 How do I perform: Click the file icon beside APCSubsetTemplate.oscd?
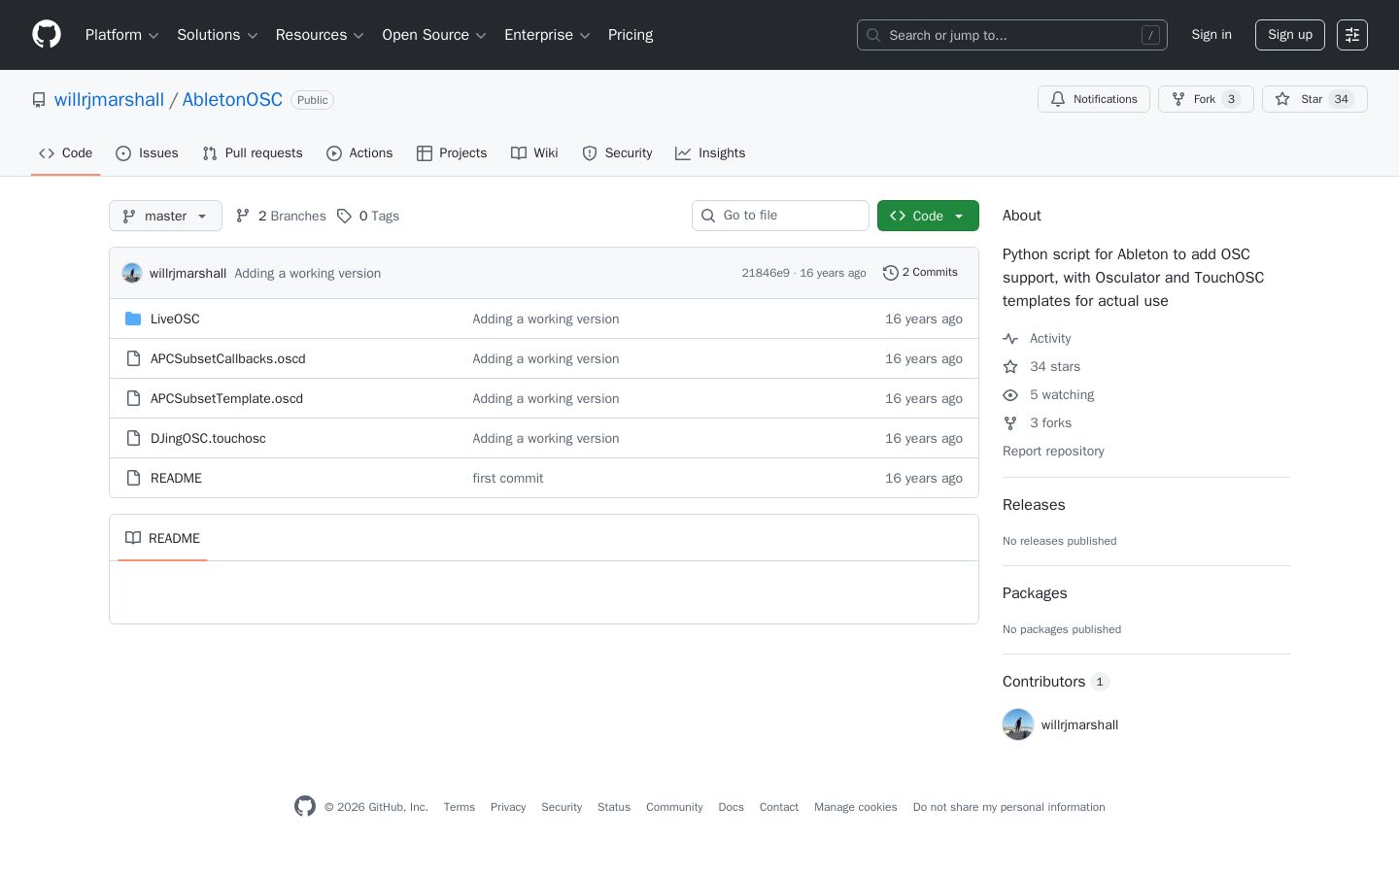tap(133, 398)
